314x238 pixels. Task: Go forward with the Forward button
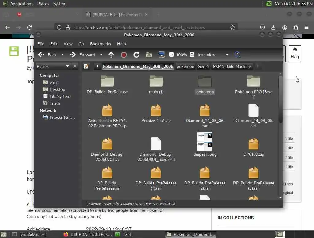pos(82,55)
